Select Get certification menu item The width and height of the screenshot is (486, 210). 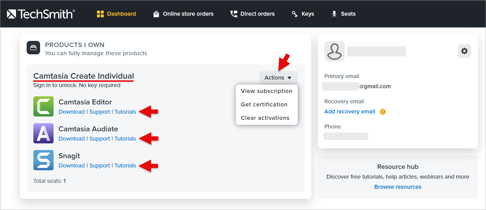[x=264, y=104]
